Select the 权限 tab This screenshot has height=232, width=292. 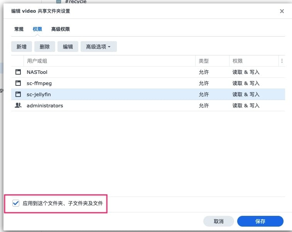[37, 29]
